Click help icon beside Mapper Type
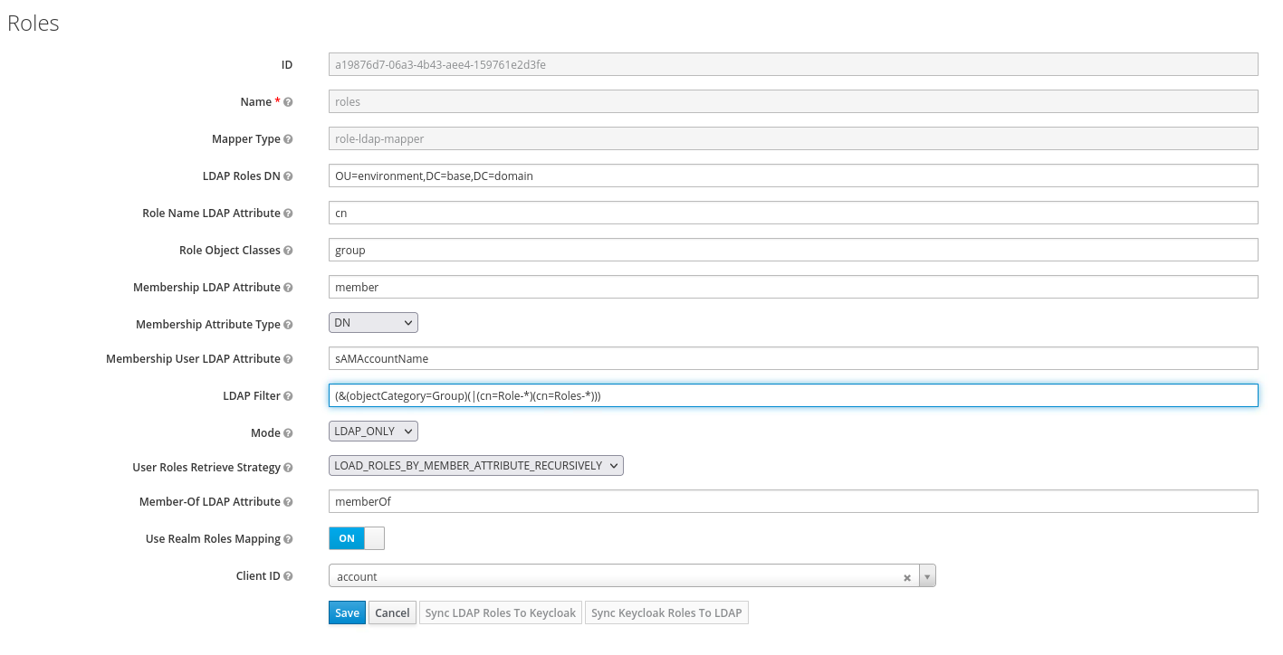The height and width of the screenshot is (655, 1283). point(288,139)
